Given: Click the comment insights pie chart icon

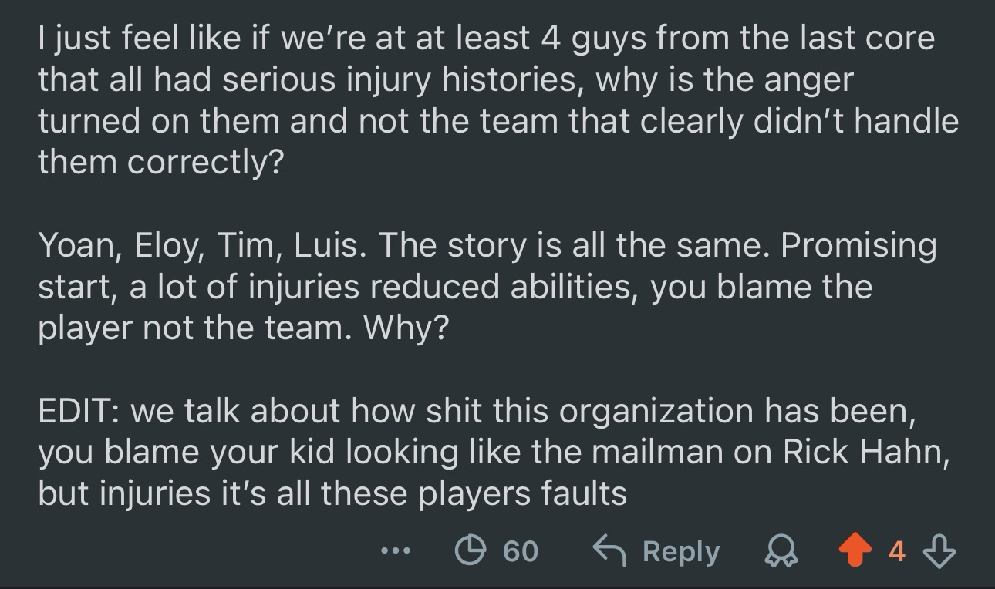Looking at the screenshot, I should point(468,550).
